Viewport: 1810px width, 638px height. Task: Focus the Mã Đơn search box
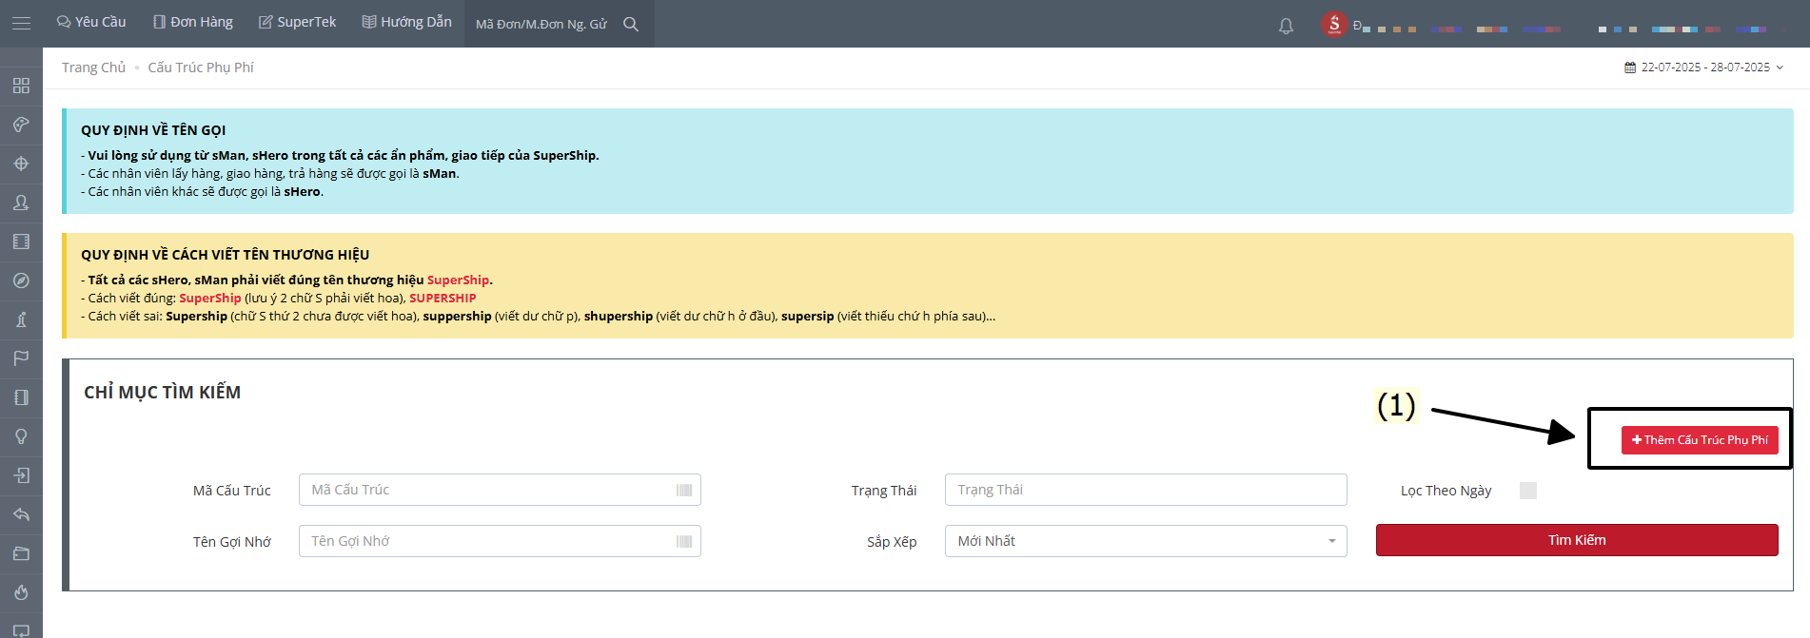pos(542,24)
